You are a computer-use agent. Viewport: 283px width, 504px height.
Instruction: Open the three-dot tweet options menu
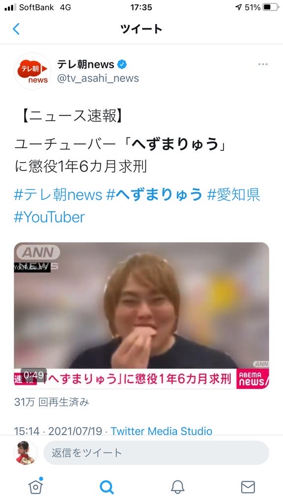(263, 64)
